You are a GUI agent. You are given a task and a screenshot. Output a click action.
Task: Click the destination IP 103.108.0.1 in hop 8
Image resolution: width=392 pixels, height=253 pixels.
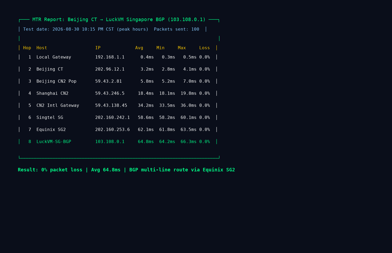(x=110, y=142)
